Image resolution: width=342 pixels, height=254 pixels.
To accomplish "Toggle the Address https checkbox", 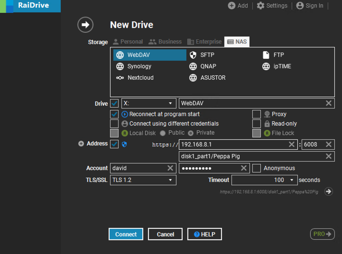I will [x=114, y=144].
